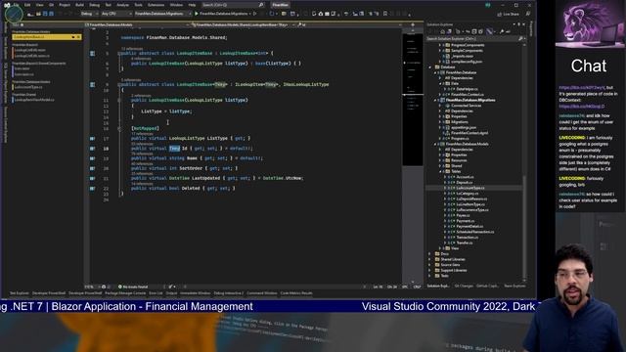
Task: Click the member glyph beside line 18
Action: coord(92,149)
